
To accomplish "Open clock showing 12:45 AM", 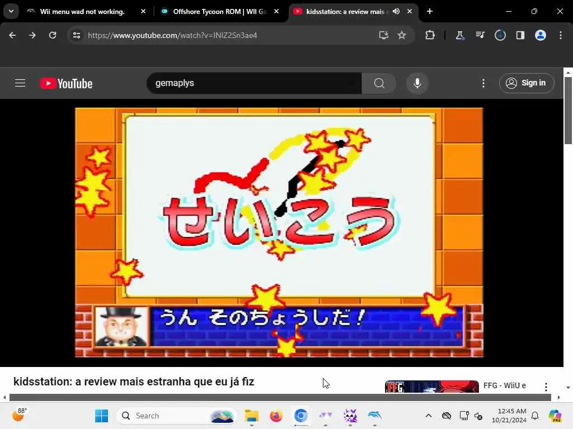I will pyautogui.click(x=509, y=416).
